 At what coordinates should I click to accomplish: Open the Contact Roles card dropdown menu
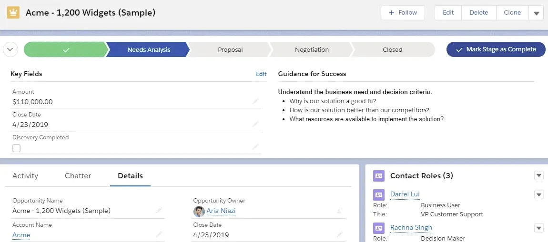(538, 176)
